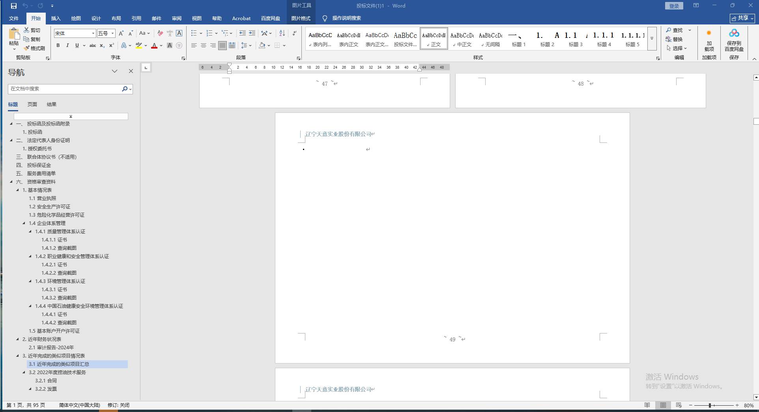Expand the styles gallery
Image resolution: width=759 pixels, height=412 pixels.
pos(652,38)
